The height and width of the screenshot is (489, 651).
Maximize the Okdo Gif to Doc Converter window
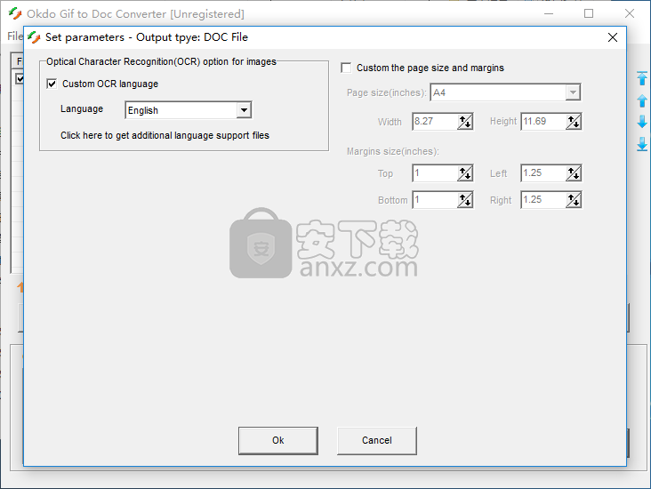point(589,13)
